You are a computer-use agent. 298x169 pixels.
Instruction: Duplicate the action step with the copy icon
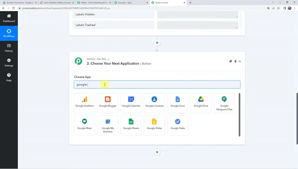[231, 61]
